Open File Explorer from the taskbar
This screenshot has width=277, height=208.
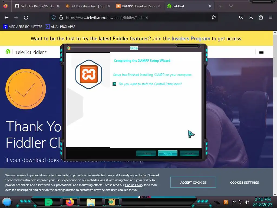click(91, 202)
